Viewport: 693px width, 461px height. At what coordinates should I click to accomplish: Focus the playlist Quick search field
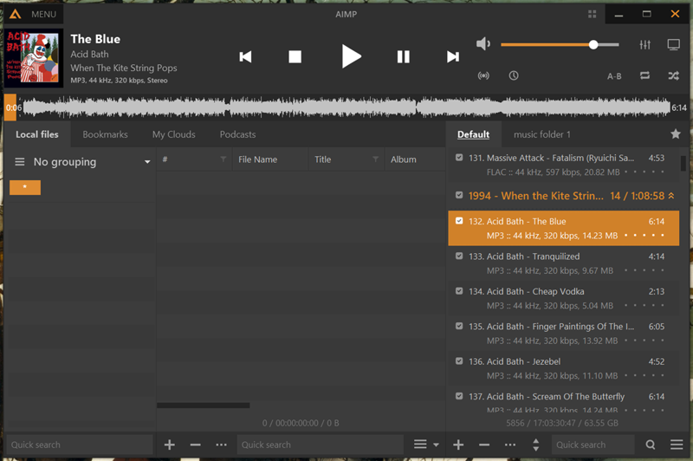593,445
